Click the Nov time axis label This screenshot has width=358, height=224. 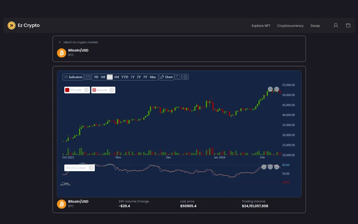tap(118, 157)
